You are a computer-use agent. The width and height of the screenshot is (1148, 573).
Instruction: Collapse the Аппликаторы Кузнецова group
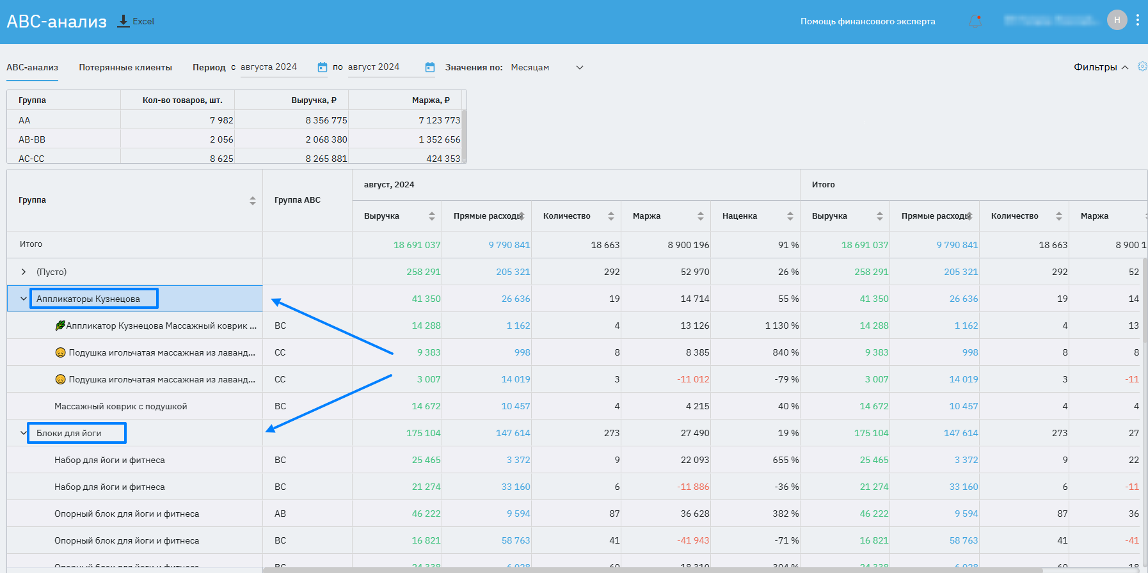[24, 299]
